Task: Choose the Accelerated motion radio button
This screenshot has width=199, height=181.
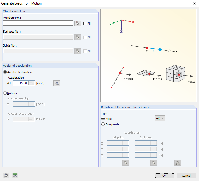Action: (5, 72)
